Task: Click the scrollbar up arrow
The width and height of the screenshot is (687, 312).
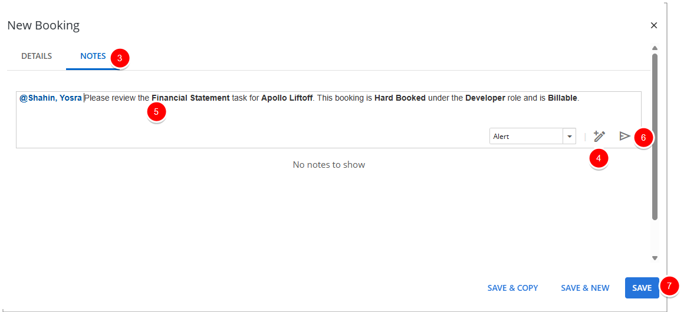Action: 655,48
